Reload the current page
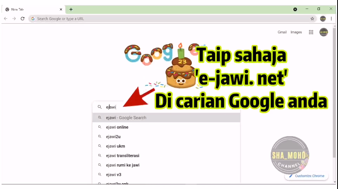Viewport: 338px width, 189px height. click(23, 19)
